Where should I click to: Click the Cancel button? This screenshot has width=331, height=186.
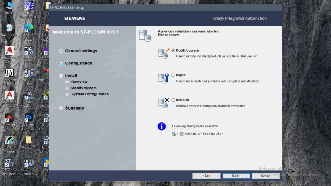266,176
